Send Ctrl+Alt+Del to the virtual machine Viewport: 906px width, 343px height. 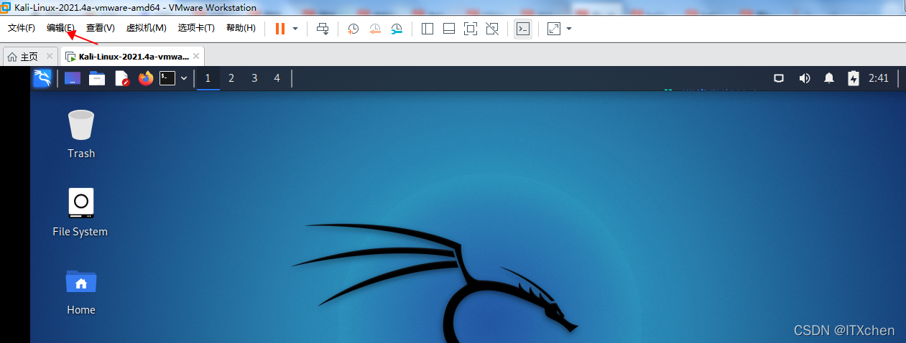click(x=323, y=29)
